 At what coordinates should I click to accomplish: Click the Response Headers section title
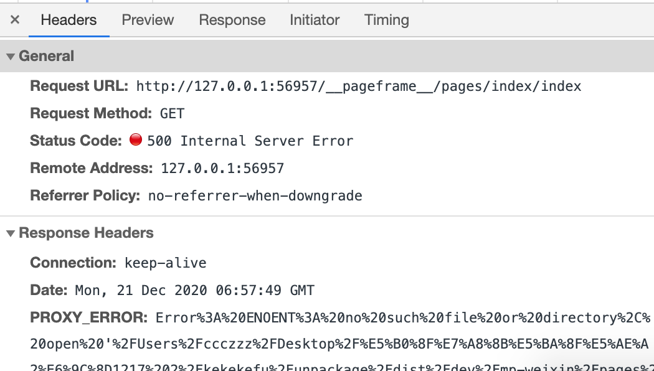pos(86,233)
